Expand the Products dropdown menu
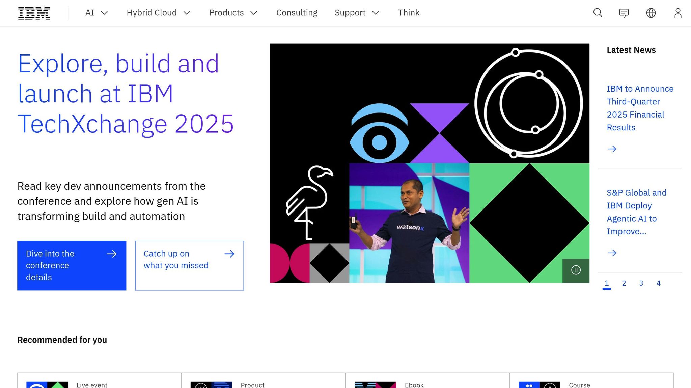Viewport: 691px width, 388px height. [233, 13]
